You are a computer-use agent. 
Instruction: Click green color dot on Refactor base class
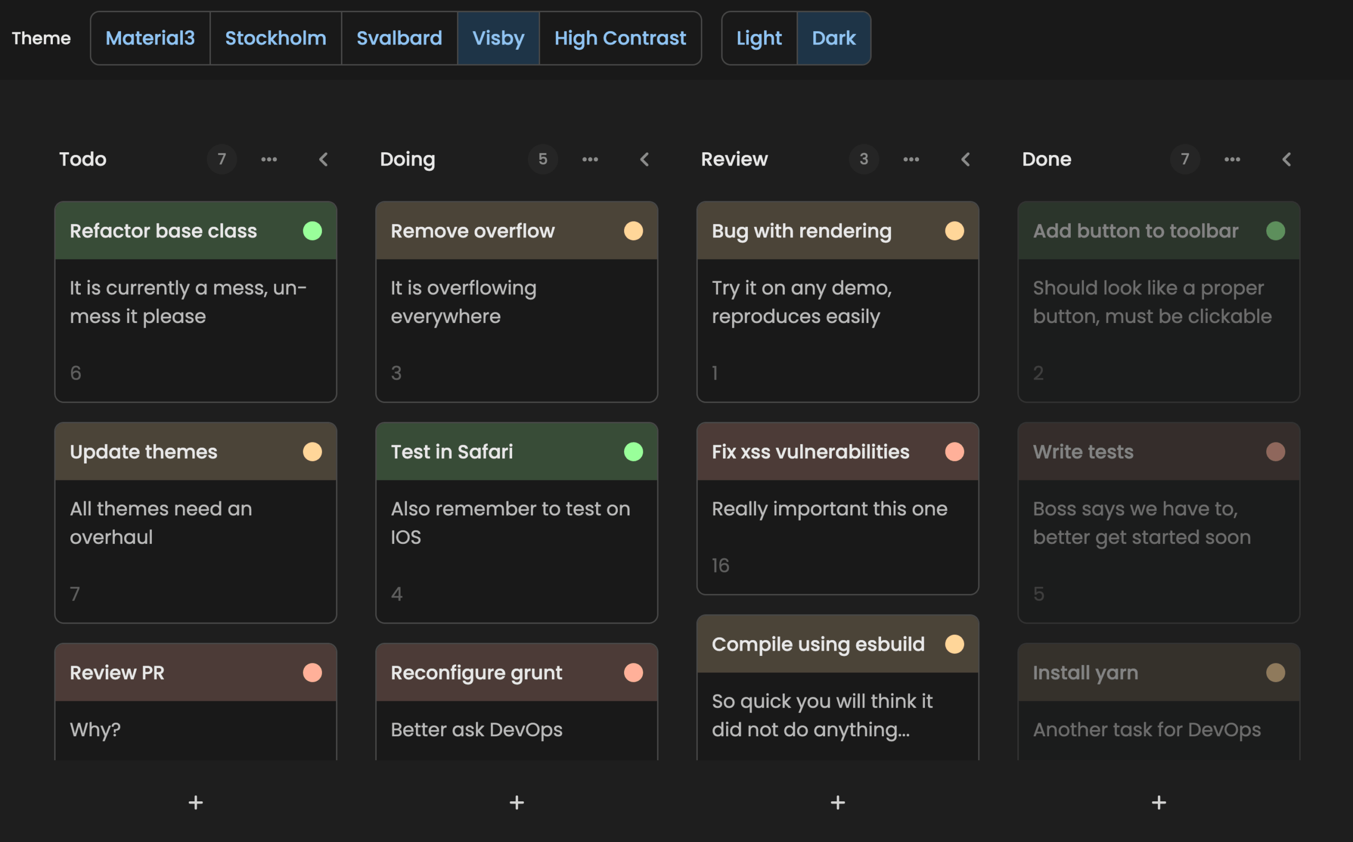(x=312, y=230)
